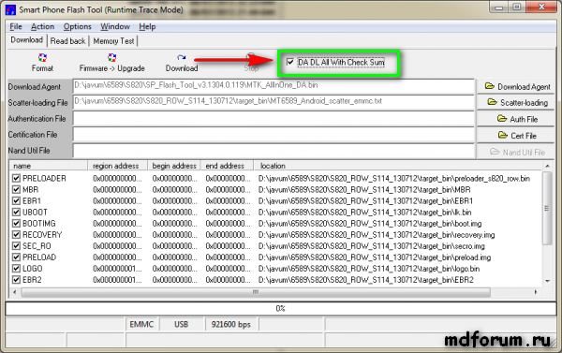Click the Download arrow icon
The height and width of the screenshot is (353, 562).
pyautogui.click(x=182, y=57)
